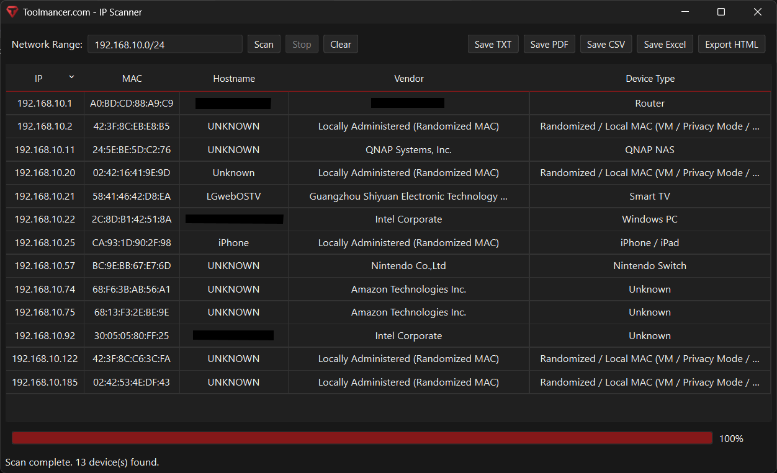The height and width of the screenshot is (473, 777).
Task: Click MAC address 68:13:F3:2E:BE:9E
Action: (x=132, y=312)
